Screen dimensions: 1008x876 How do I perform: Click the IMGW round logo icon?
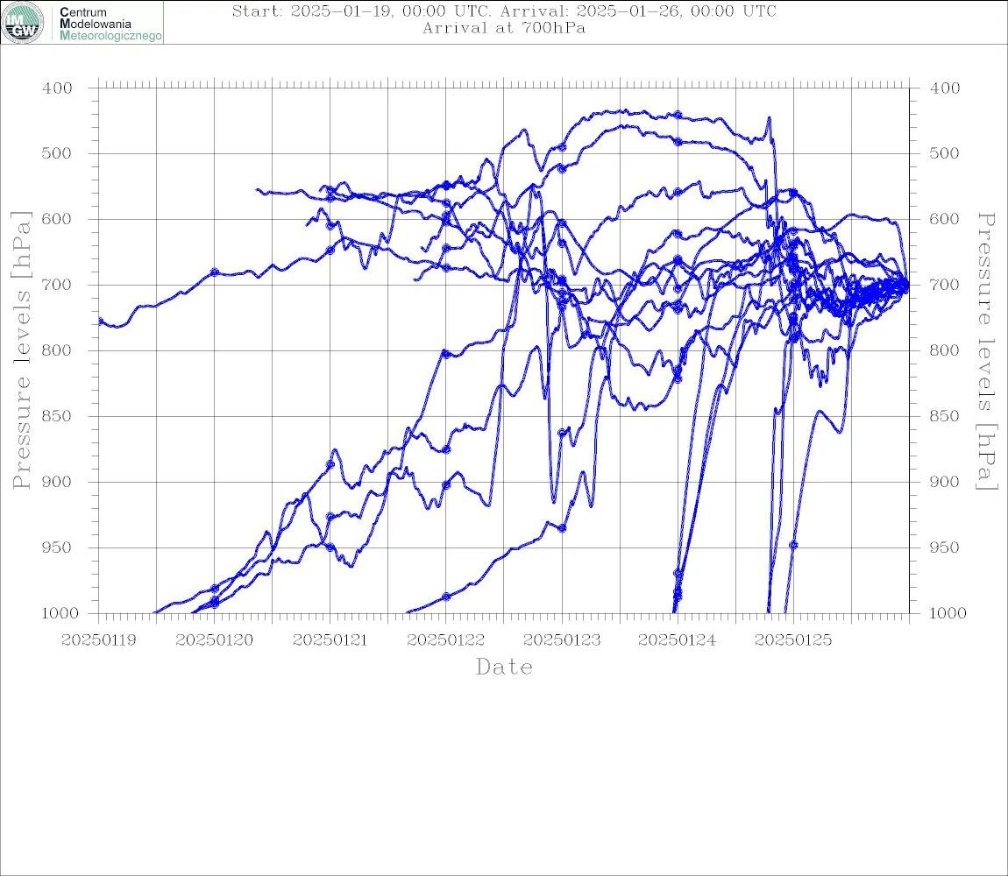pyautogui.click(x=23, y=23)
